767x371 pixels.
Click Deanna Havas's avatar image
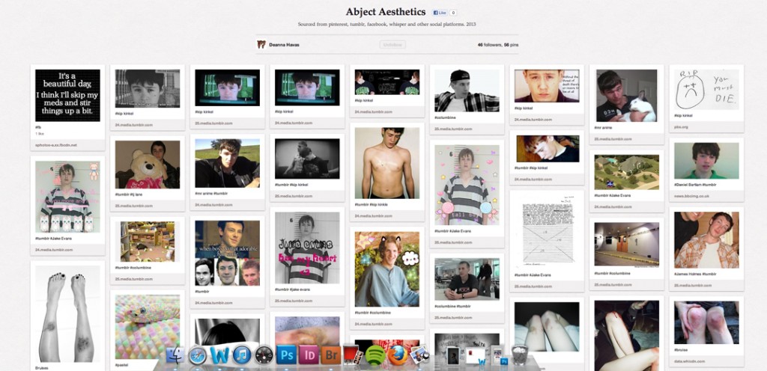click(261, 44)
